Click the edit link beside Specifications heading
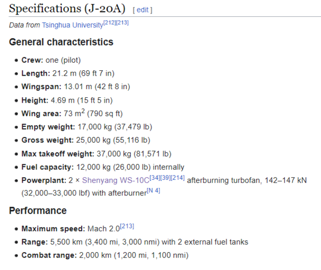 click(x=143, y=10)
